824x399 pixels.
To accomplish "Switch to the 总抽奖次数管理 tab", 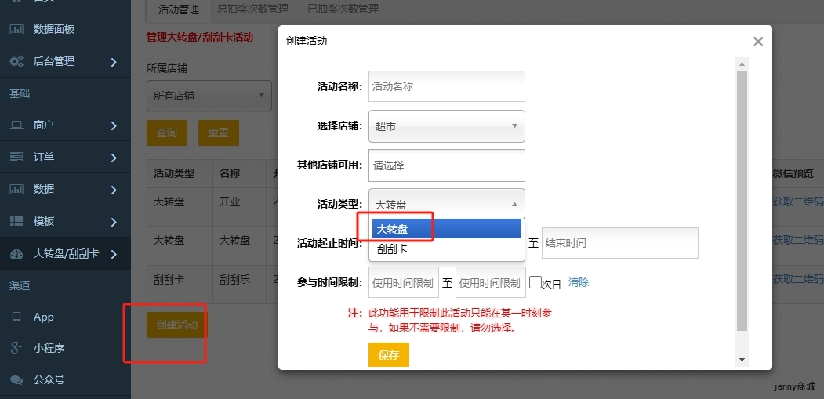I will click(x=252, y=9).
